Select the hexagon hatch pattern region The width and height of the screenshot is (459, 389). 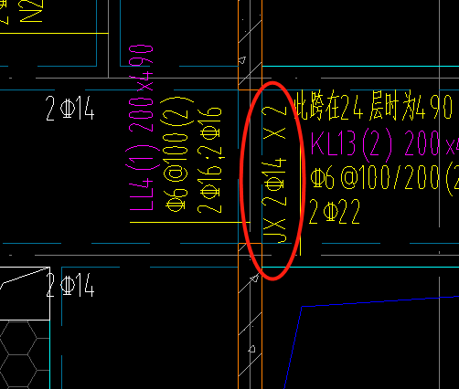point(25,354)
